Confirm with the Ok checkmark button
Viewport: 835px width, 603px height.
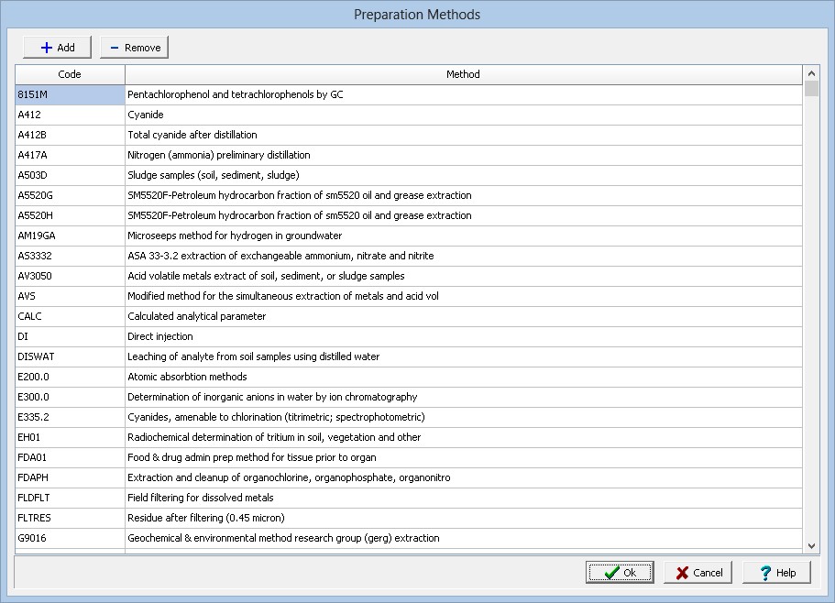pyautogui.click(x=620, y=573)
